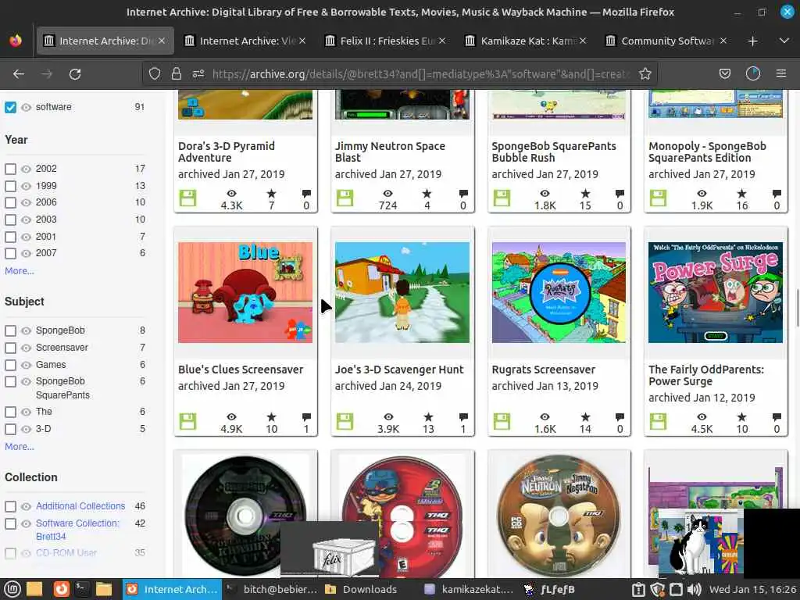Click favorites star on Joe's 3-D Scavenger Hunt
This screenshot has width=800, height=600.
428,417
